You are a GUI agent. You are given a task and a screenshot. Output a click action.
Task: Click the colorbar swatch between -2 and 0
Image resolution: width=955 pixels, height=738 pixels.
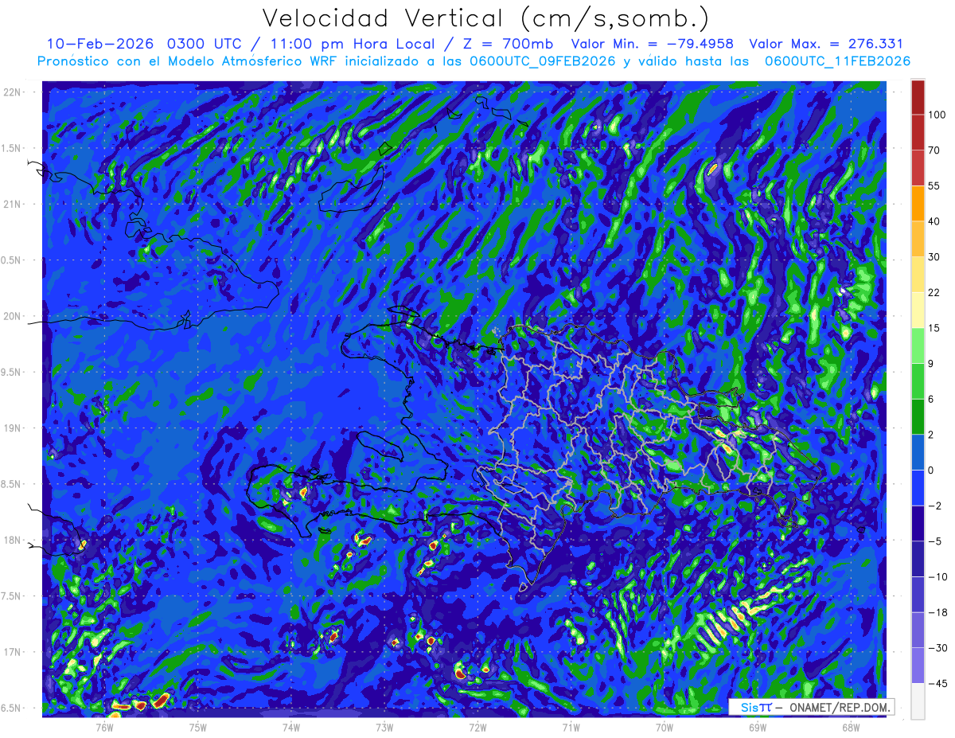pyautogui.click(x=918, y=487)
